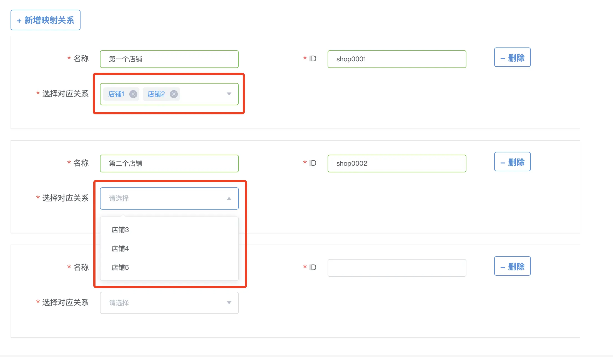Open the third relation dropdown arrow
Image resolution: width=613 pixels, height=357 pixels.
(x=229, y=303)
